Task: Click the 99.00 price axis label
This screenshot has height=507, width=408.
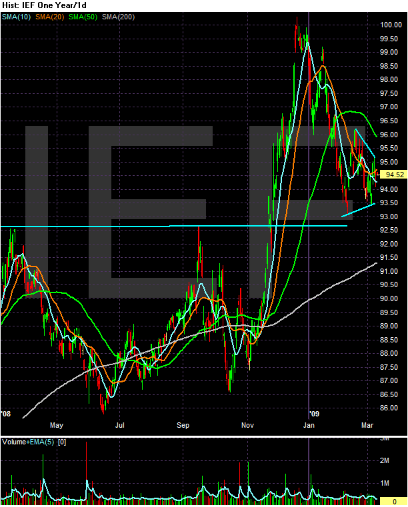Action: click(389, 53)
